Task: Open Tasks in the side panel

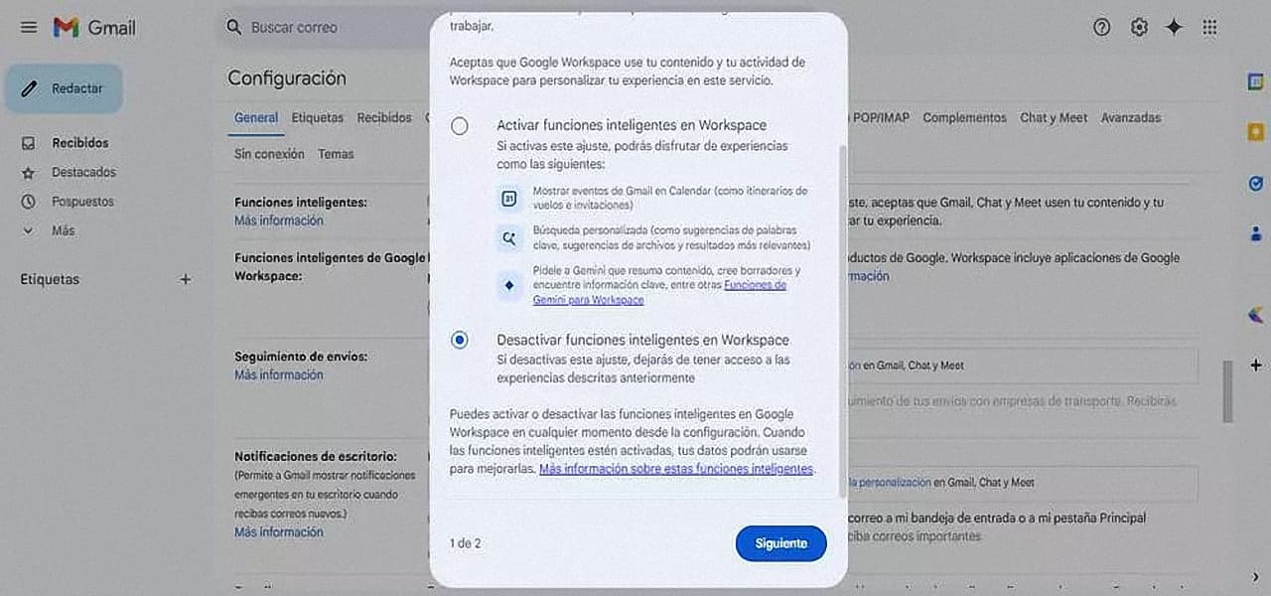Action: tap(1255, 184)
